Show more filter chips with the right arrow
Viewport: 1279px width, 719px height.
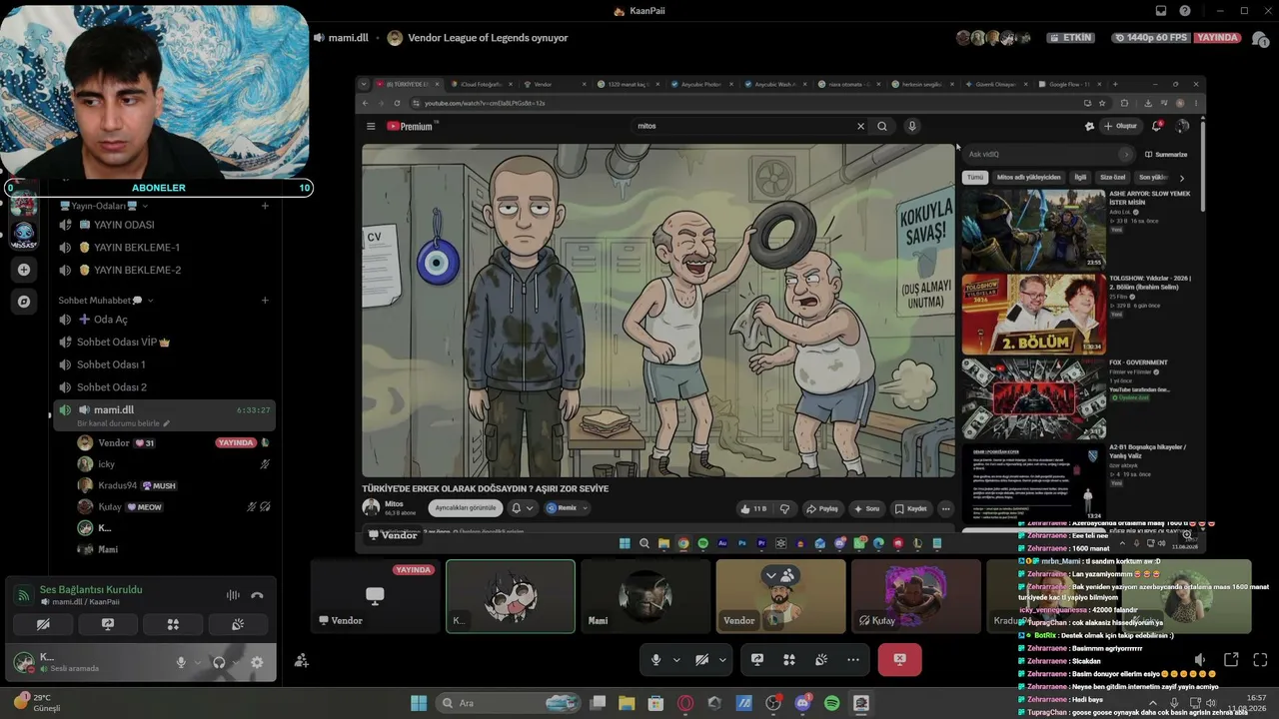[x=1181, y=178]
